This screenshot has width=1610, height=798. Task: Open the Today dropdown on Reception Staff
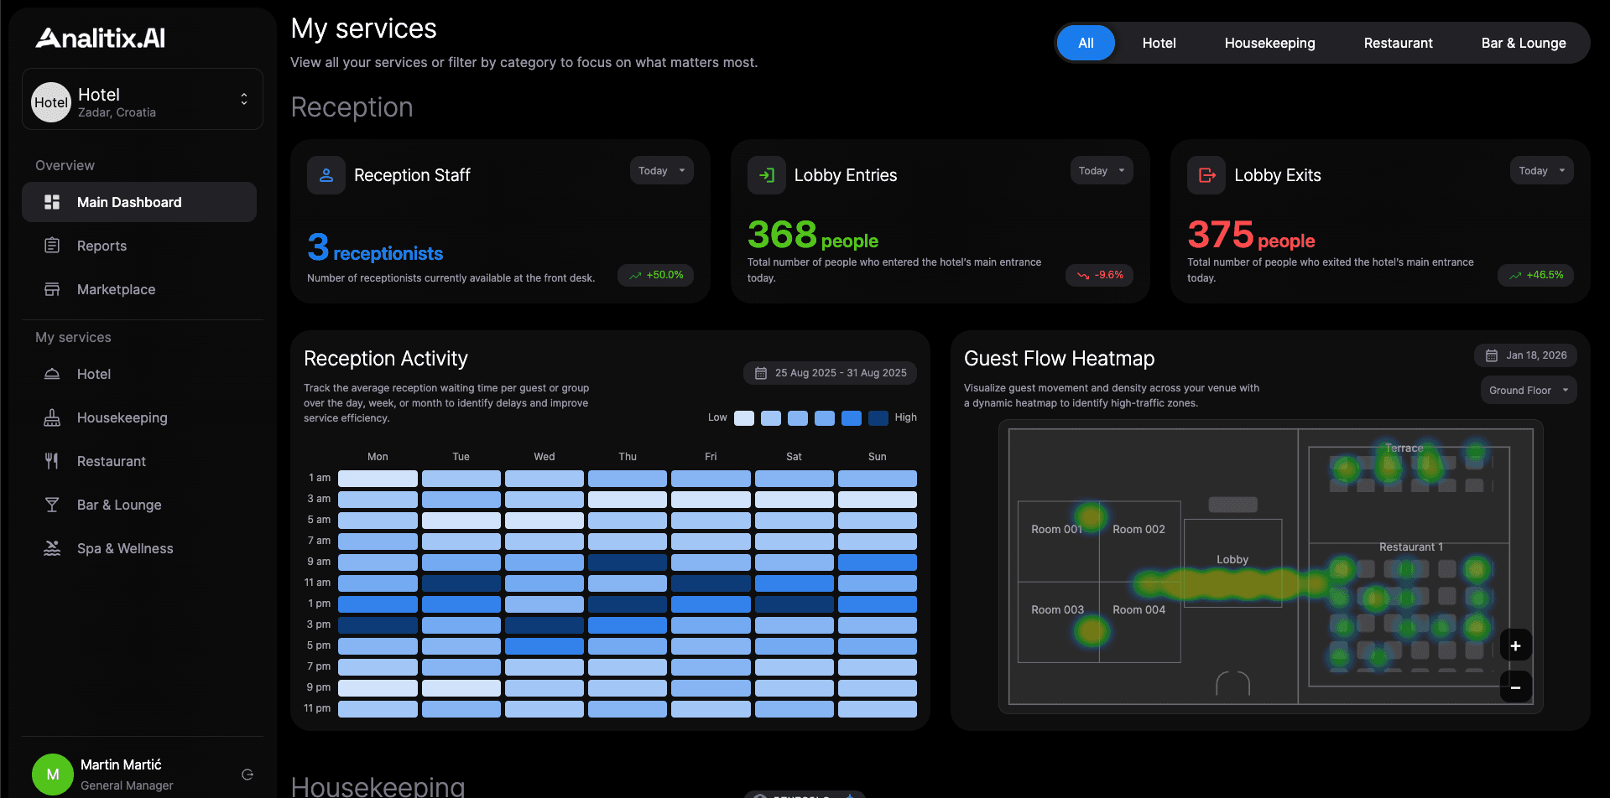pos(661,170)
